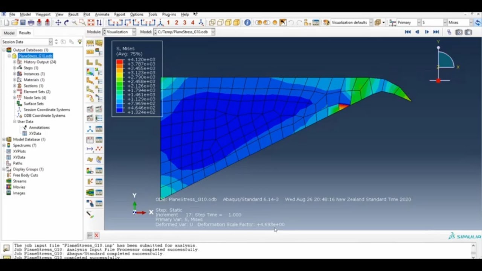Click the Plot contours on deformed shape icon
The height and width of the screenshot is (271, 482).
[x=90, y=72]
